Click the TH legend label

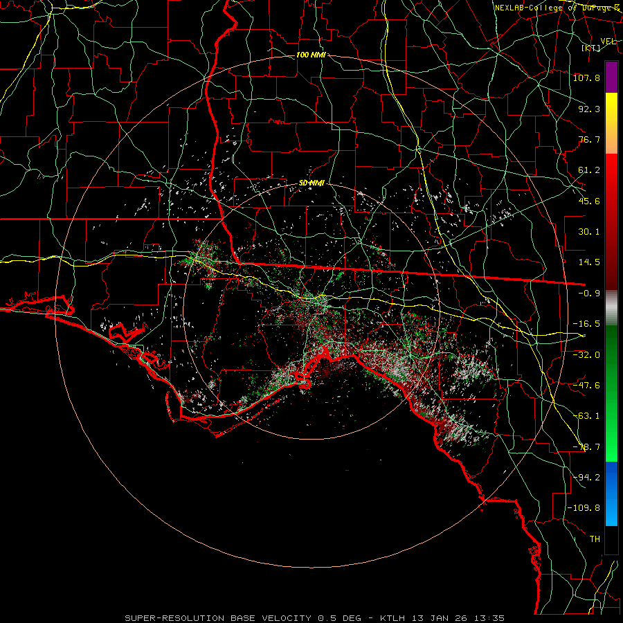595,539
